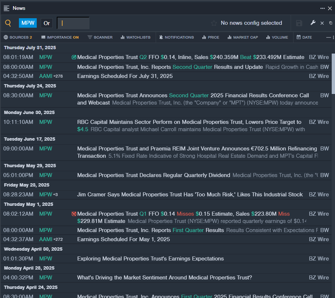335x298 pixels.
Task: Open RBC Capital Maintains Sector Perform headline
Action: [189, 126]
